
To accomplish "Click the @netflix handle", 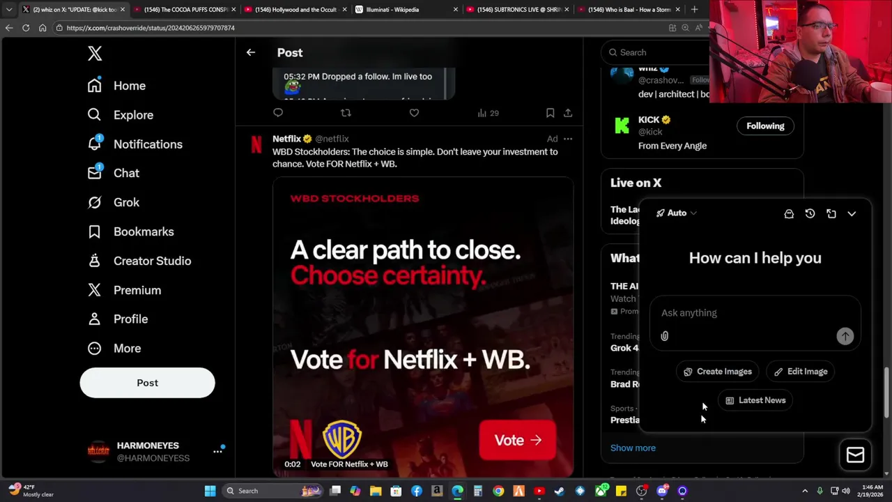I will (332, 139).
